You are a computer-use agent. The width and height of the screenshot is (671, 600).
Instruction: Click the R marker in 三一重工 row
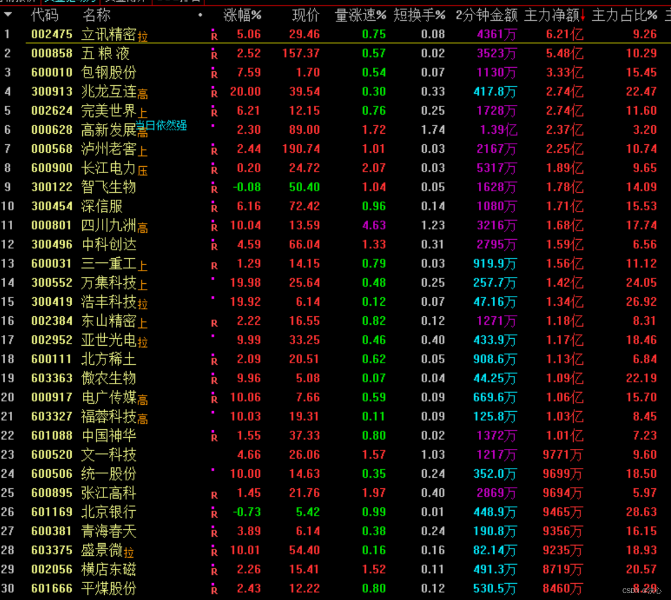214,265
